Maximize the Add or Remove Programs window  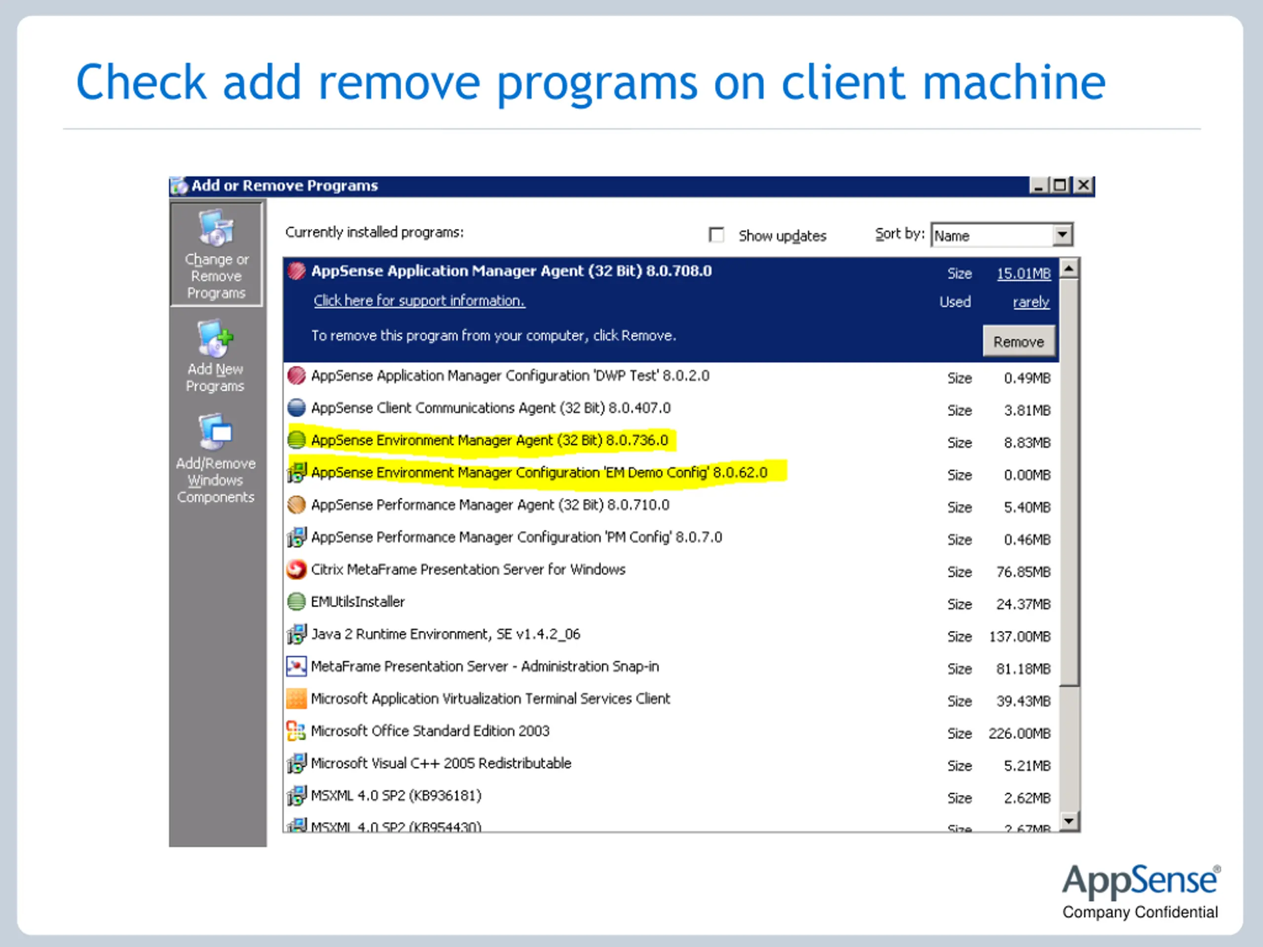coord(1060,185)
